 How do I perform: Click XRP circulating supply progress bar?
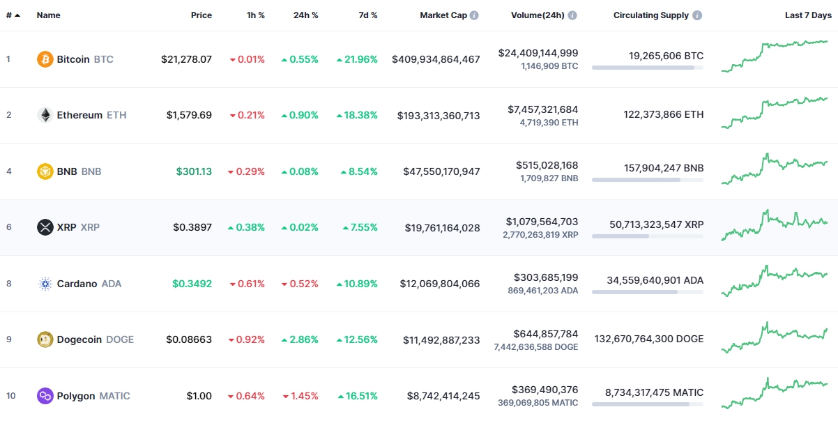[648, 236]
